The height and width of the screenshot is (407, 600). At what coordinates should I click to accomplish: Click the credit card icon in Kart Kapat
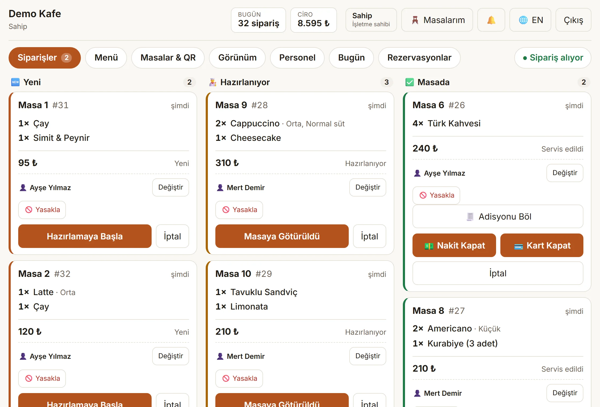pos(519,246)
